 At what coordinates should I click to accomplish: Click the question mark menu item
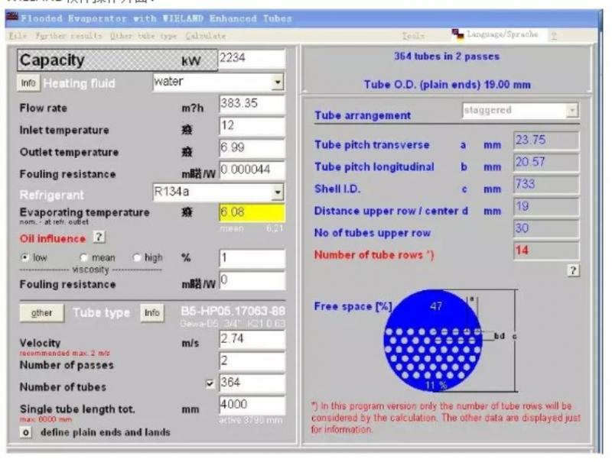[x=554, y=35]
